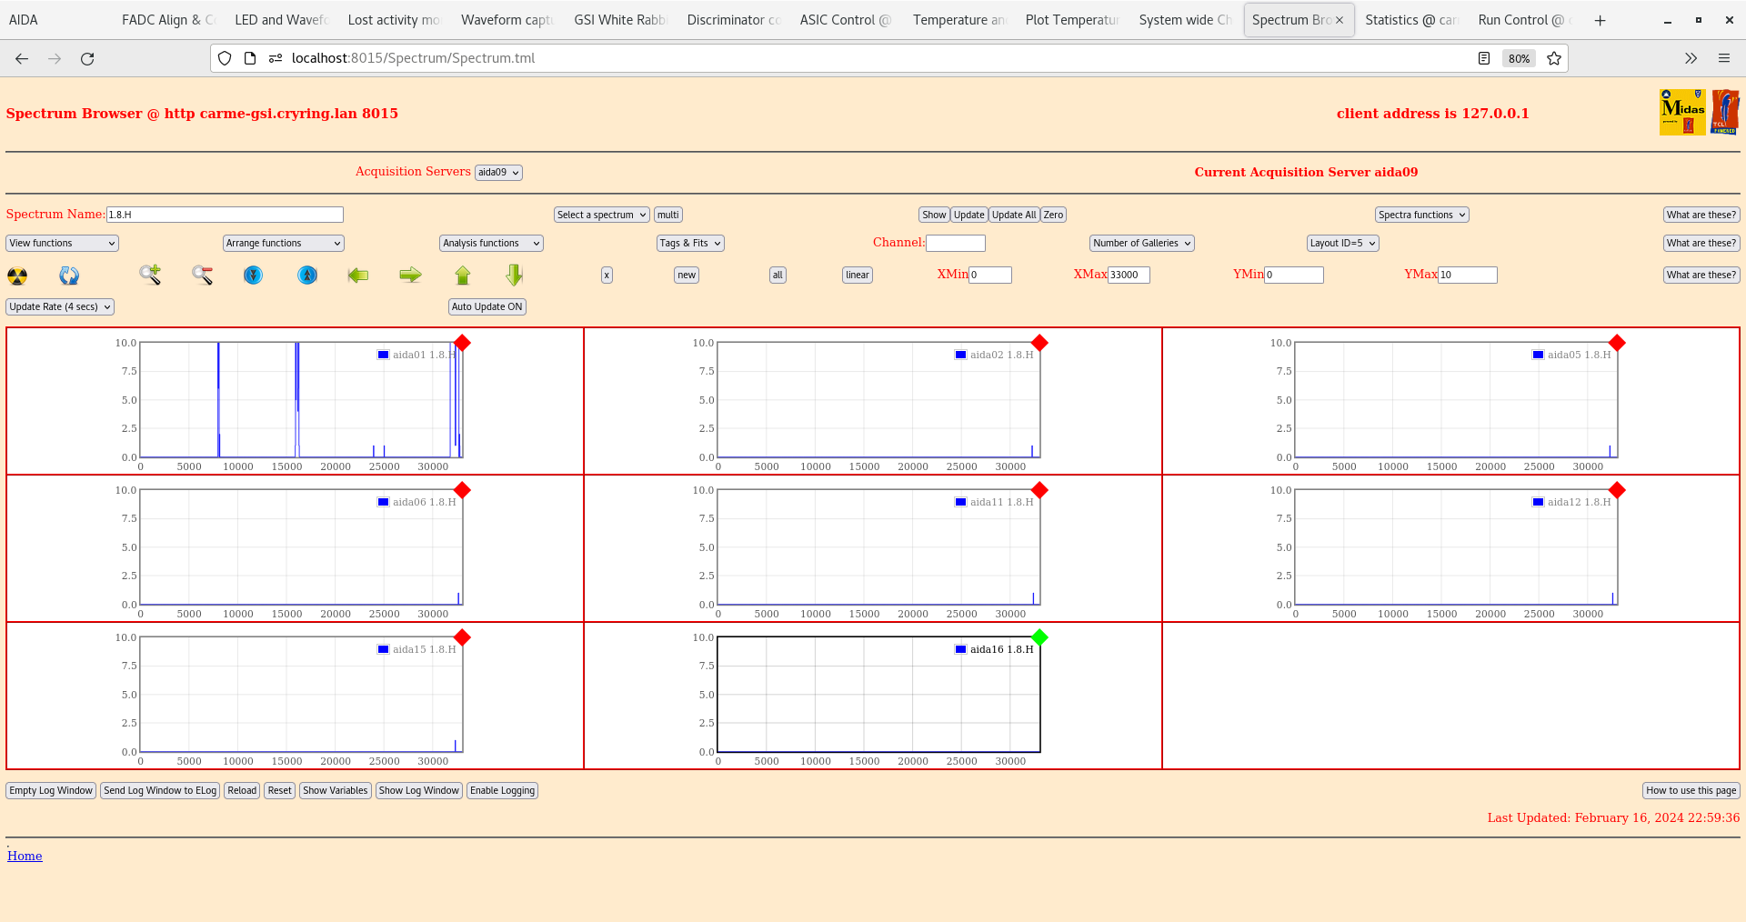Image resolution: width=1746 pixels, height=922 pixels.
Task: Click the zoom in magnifier icon
Action: [150, 275]
